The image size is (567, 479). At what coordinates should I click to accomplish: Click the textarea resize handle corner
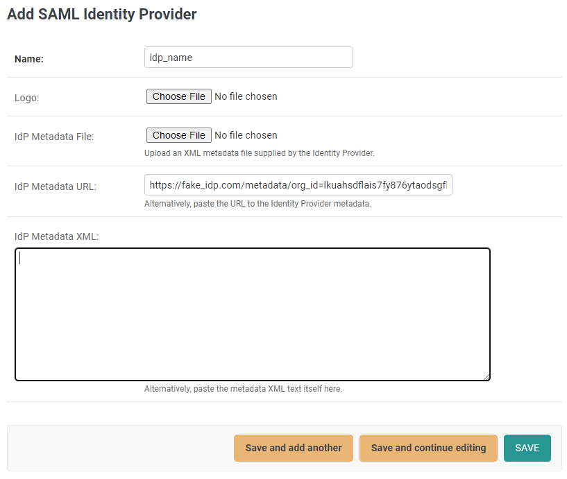pyautogui.click(x=486, y=376)
